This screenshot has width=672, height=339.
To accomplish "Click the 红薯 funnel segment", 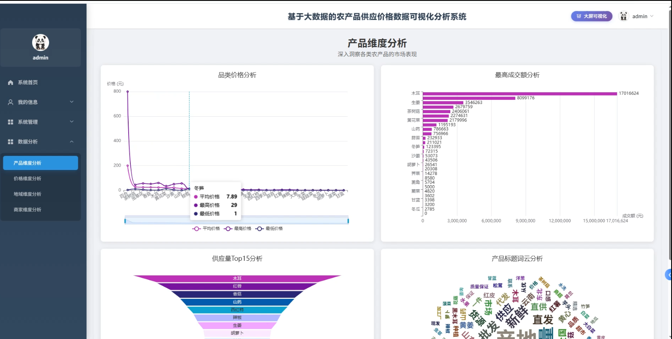I will [x=237, y=286].
